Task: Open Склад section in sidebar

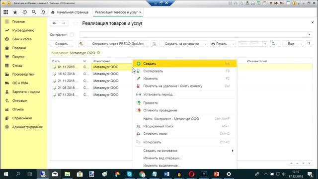Action: click(x=17, y=65)
